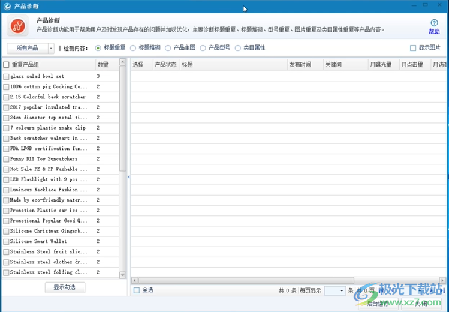Click the 关闭 button

pyautogui.click(x=421, y=304)
